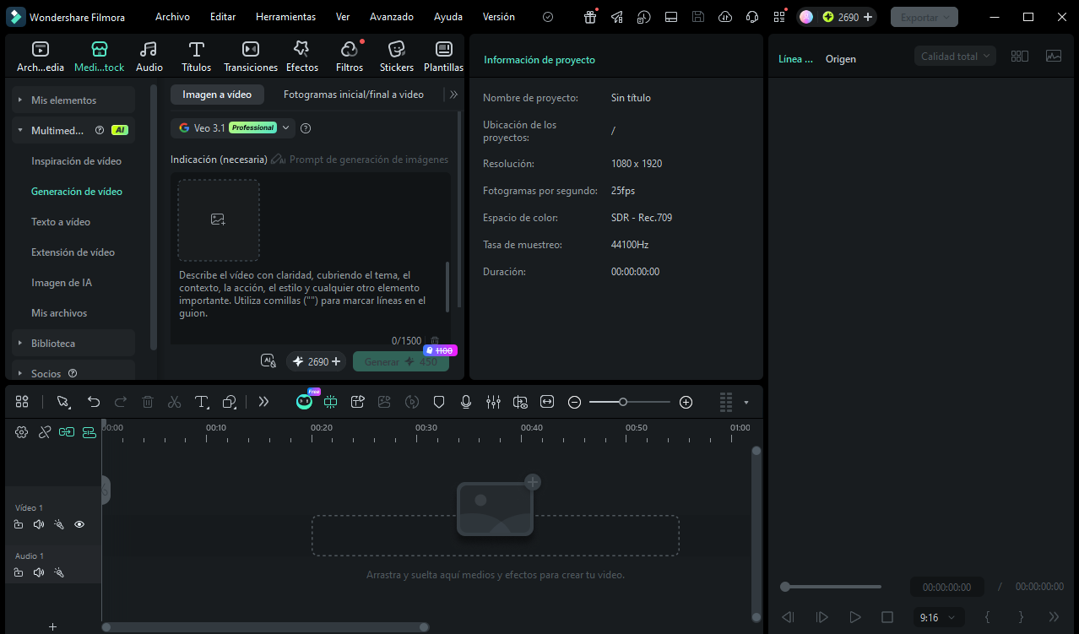Click the undo arrow in timeline toolbar
Screen dimensions: 1079x634
coord(94,402)
